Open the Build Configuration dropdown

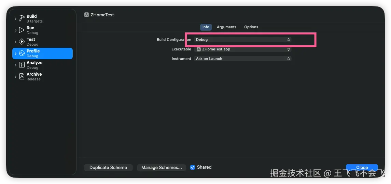(x=243, y=40)
